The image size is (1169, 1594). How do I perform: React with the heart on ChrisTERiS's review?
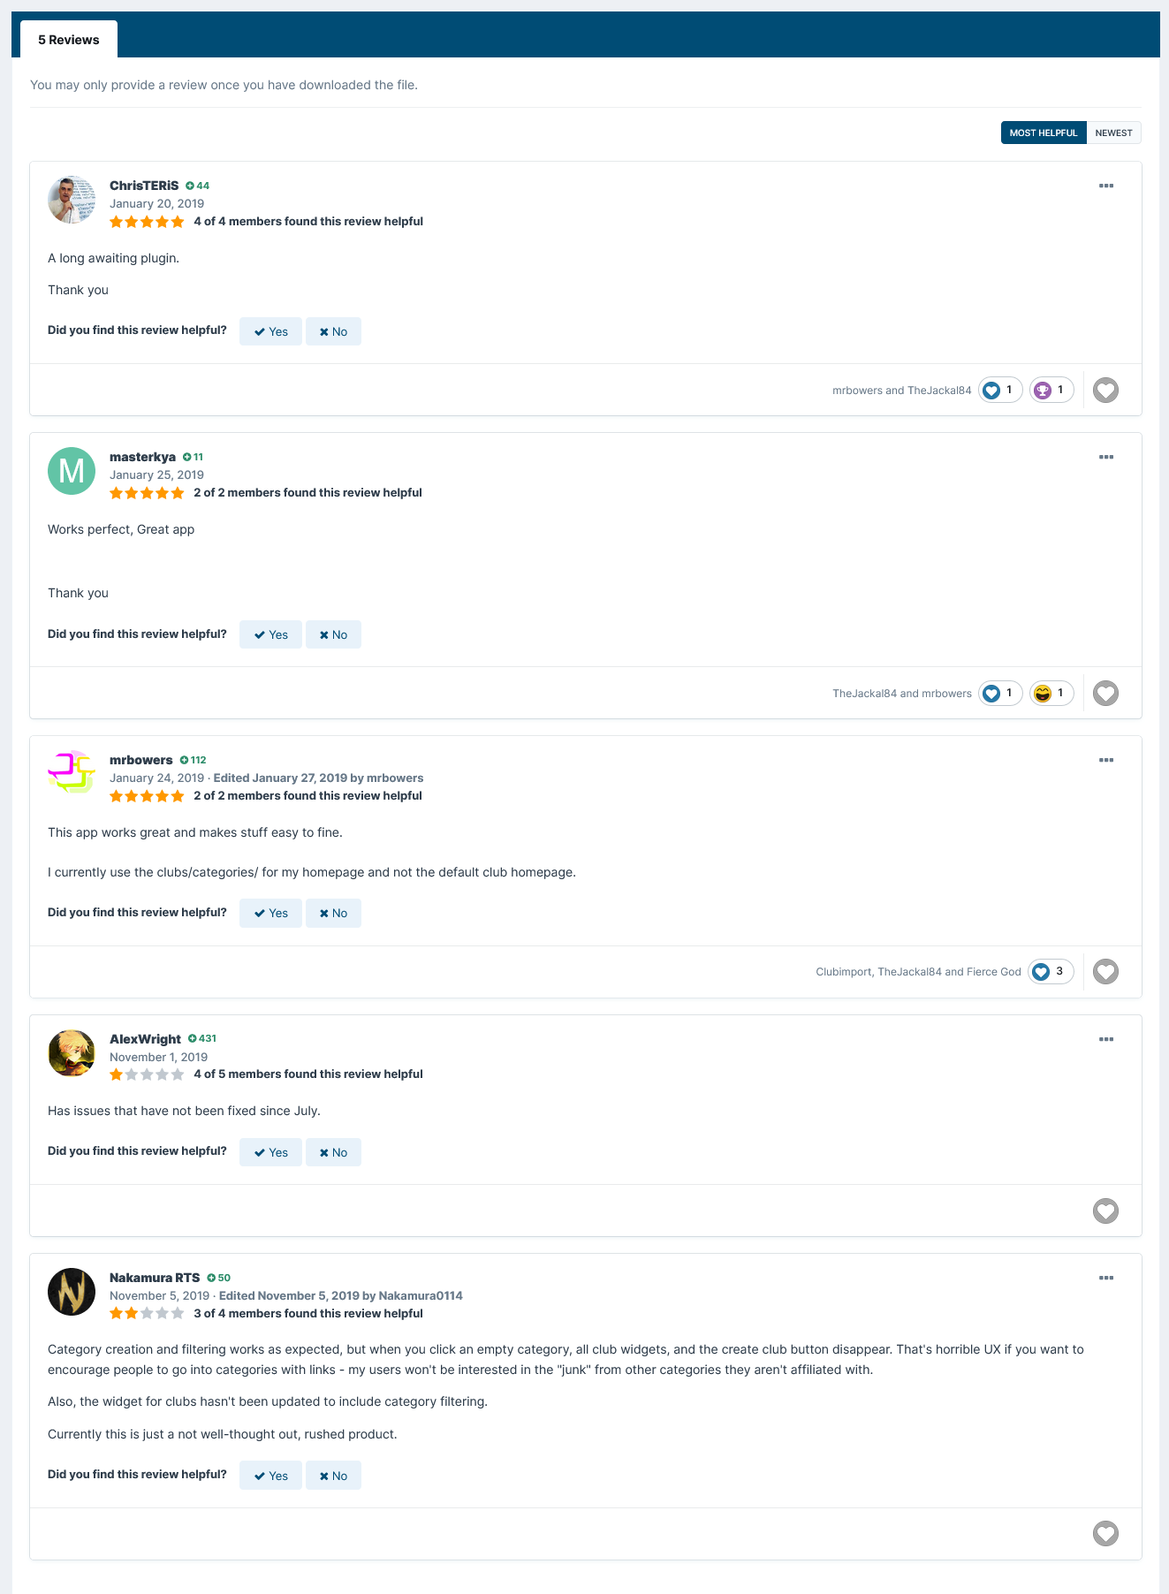[x=1105, y=390]
